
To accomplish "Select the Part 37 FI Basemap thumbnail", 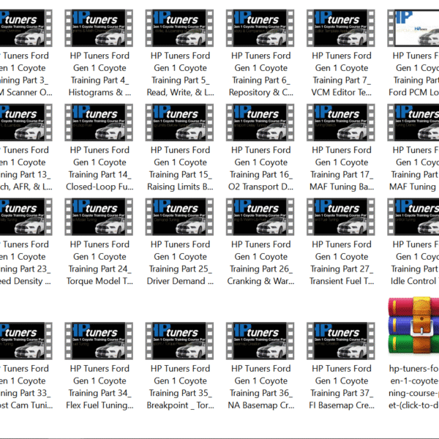I will point(341,341).
